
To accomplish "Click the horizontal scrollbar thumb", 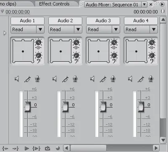I will tap(88, 148).
